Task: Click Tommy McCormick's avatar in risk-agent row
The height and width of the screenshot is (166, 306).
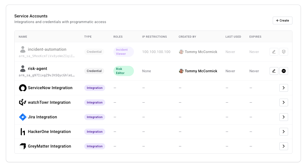Action: coord(181,71)
